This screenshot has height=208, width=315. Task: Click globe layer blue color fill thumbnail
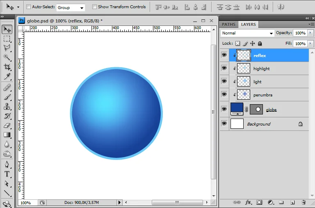(x=237, y=109)
